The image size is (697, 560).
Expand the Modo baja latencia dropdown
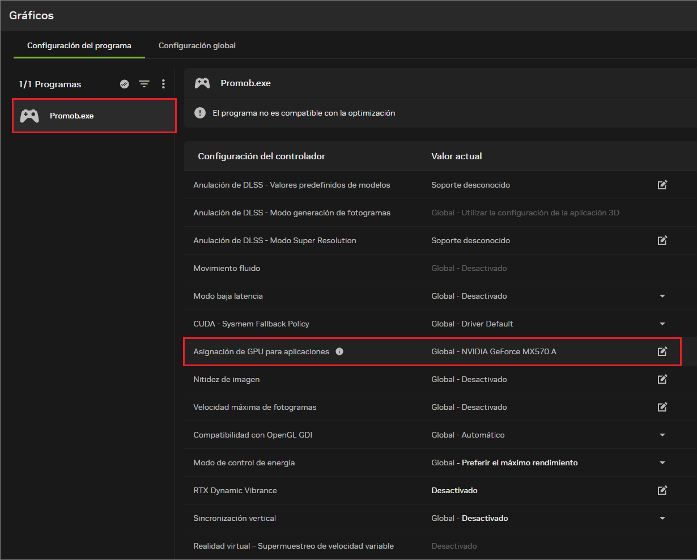[x=662, y=296]
